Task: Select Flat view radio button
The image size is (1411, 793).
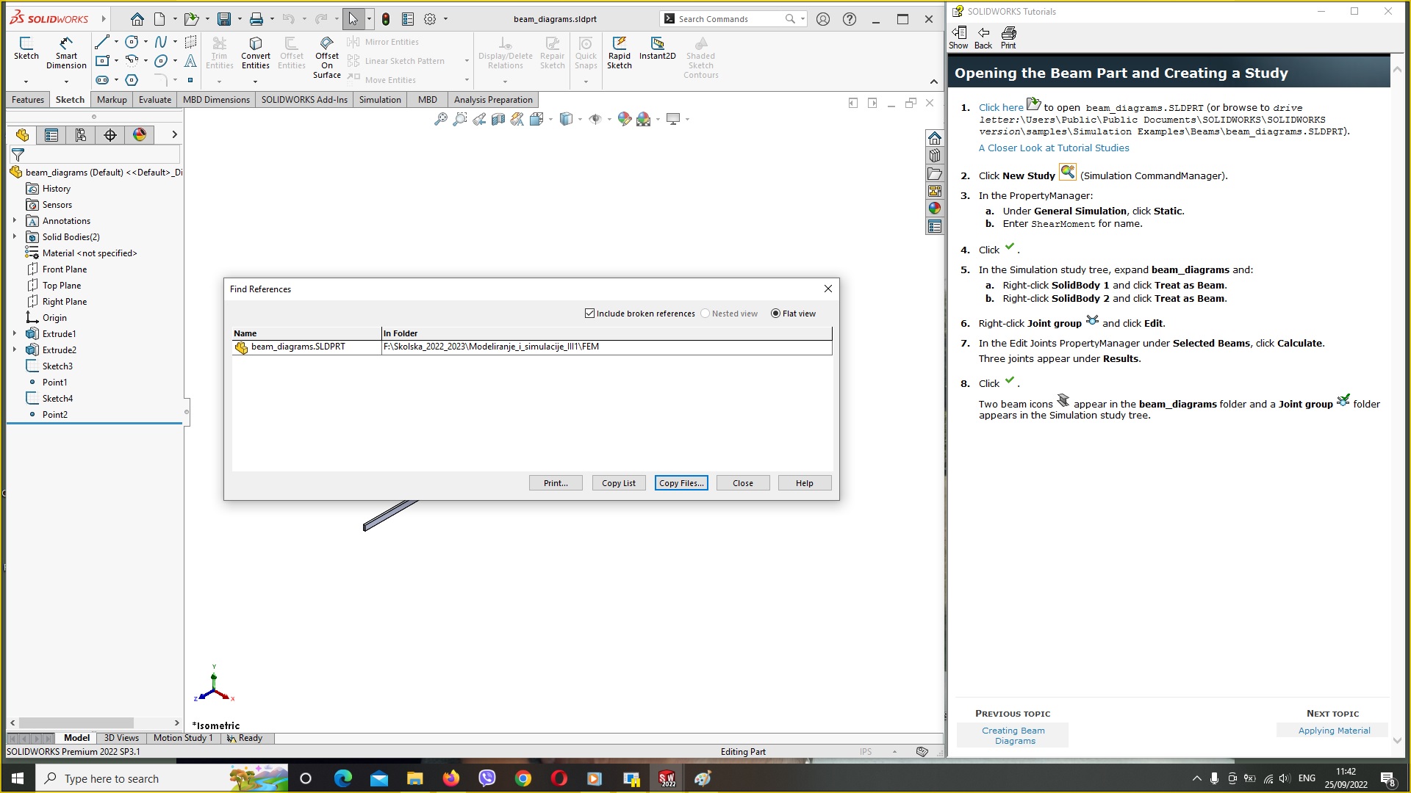Action: 775,313
